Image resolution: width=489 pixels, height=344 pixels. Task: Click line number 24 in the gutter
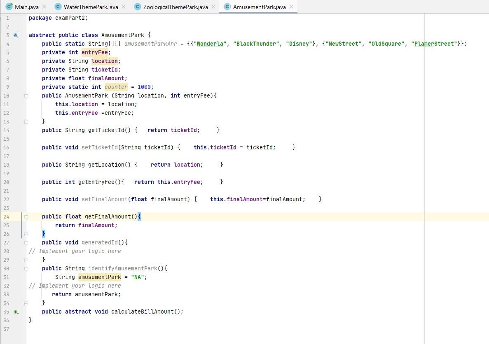click(x=6, y=217)
